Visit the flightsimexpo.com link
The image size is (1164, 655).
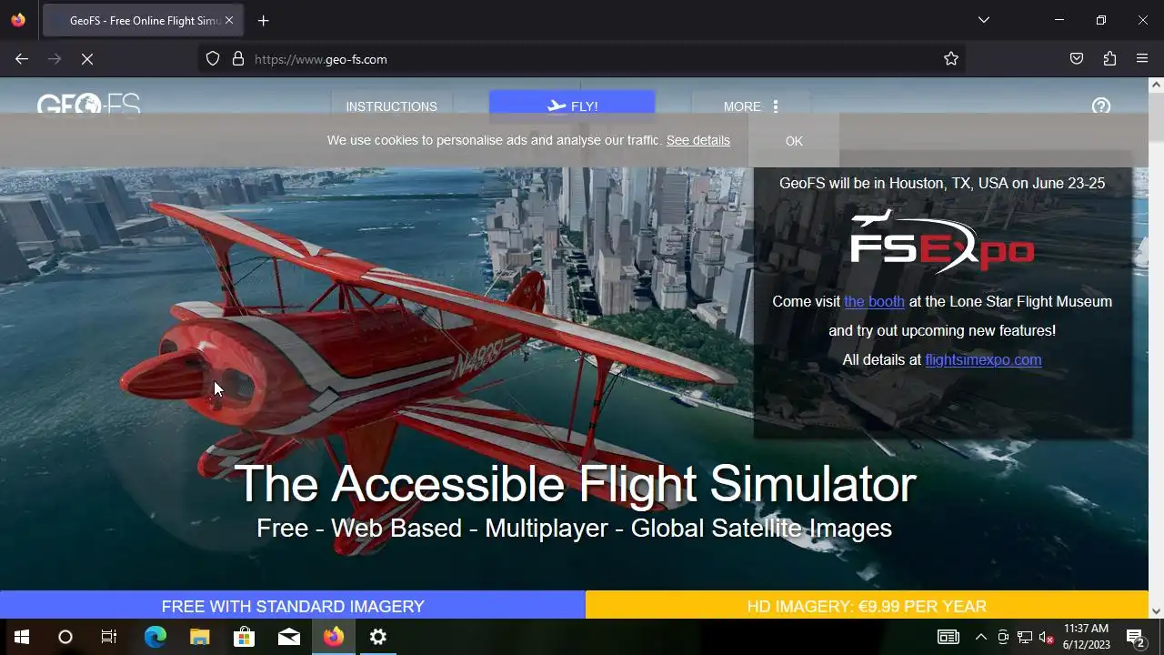[983, 359]
